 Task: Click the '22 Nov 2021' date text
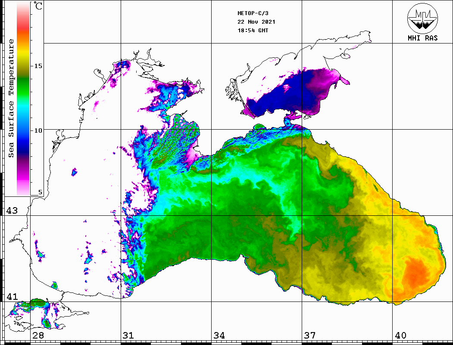(x=256, y=22)
